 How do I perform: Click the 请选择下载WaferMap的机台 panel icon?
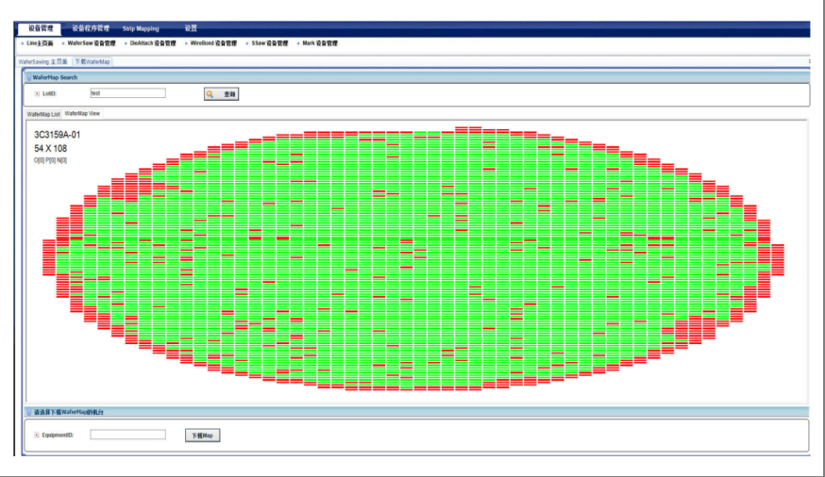(29, 412)
